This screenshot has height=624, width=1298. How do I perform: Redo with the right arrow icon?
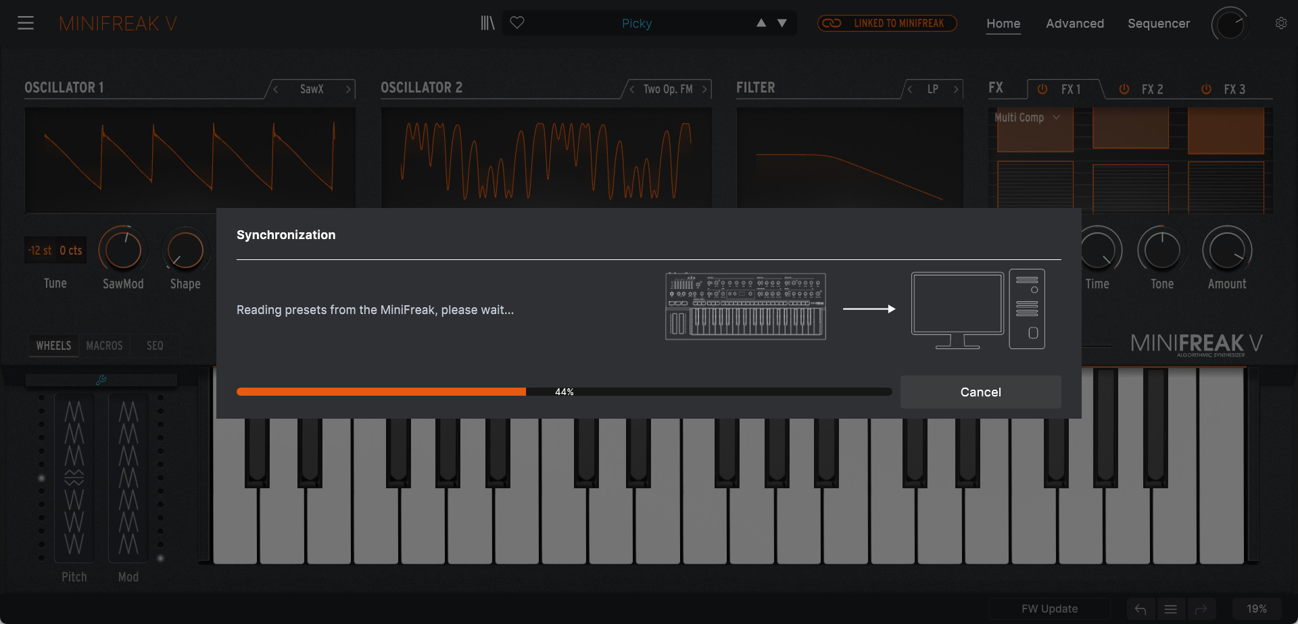click(1201, 609)
